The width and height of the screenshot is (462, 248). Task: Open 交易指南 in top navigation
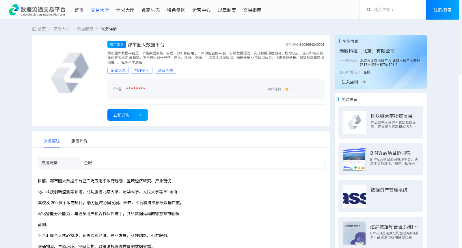pos(252,10)
